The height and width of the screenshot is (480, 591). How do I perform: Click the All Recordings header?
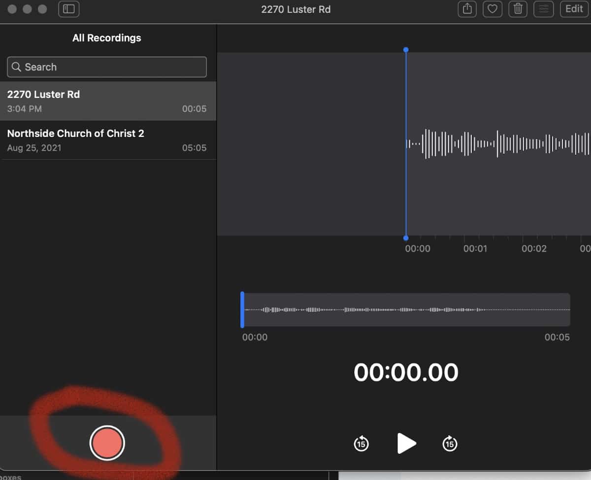click(x=107, y=38)
